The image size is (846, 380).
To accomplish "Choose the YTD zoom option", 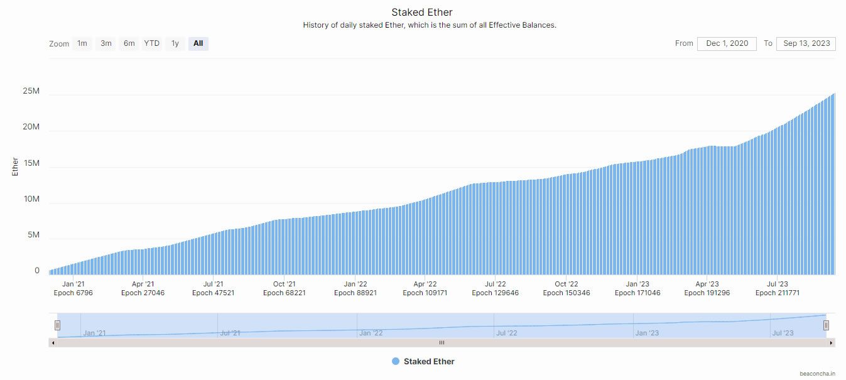I will point(152,43).
